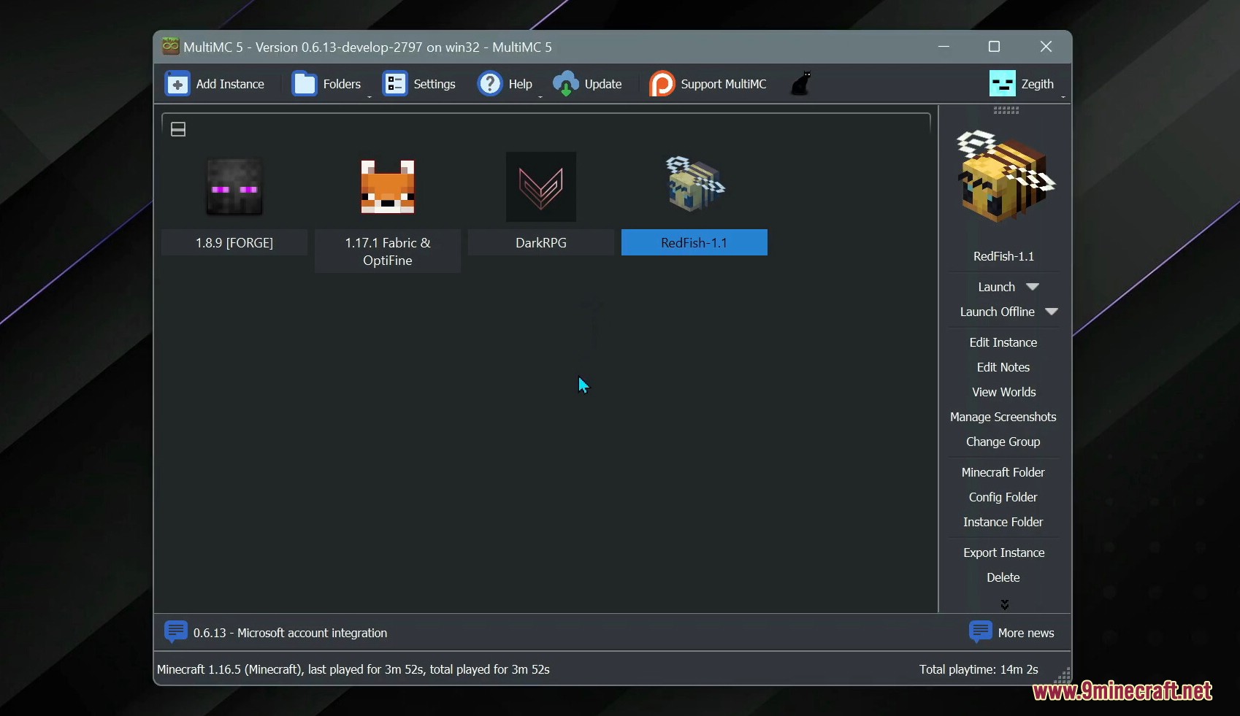Click the Settings toolbar label
The width and height of the screenshot is (1240, 716).
click(x=435, y=84)
